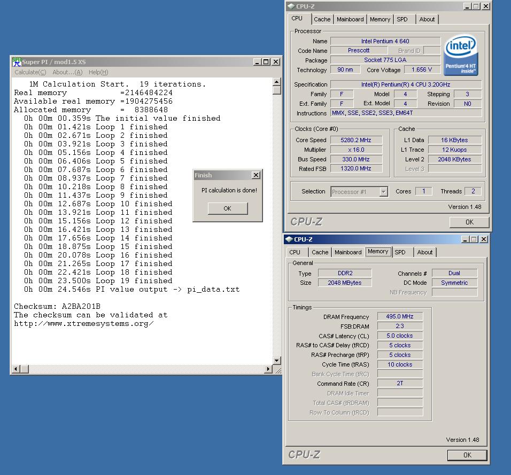This screenshot has height=475, width=511.
Task: Click the Rated FSB value 1320.0 MHz
Action: 356,168
